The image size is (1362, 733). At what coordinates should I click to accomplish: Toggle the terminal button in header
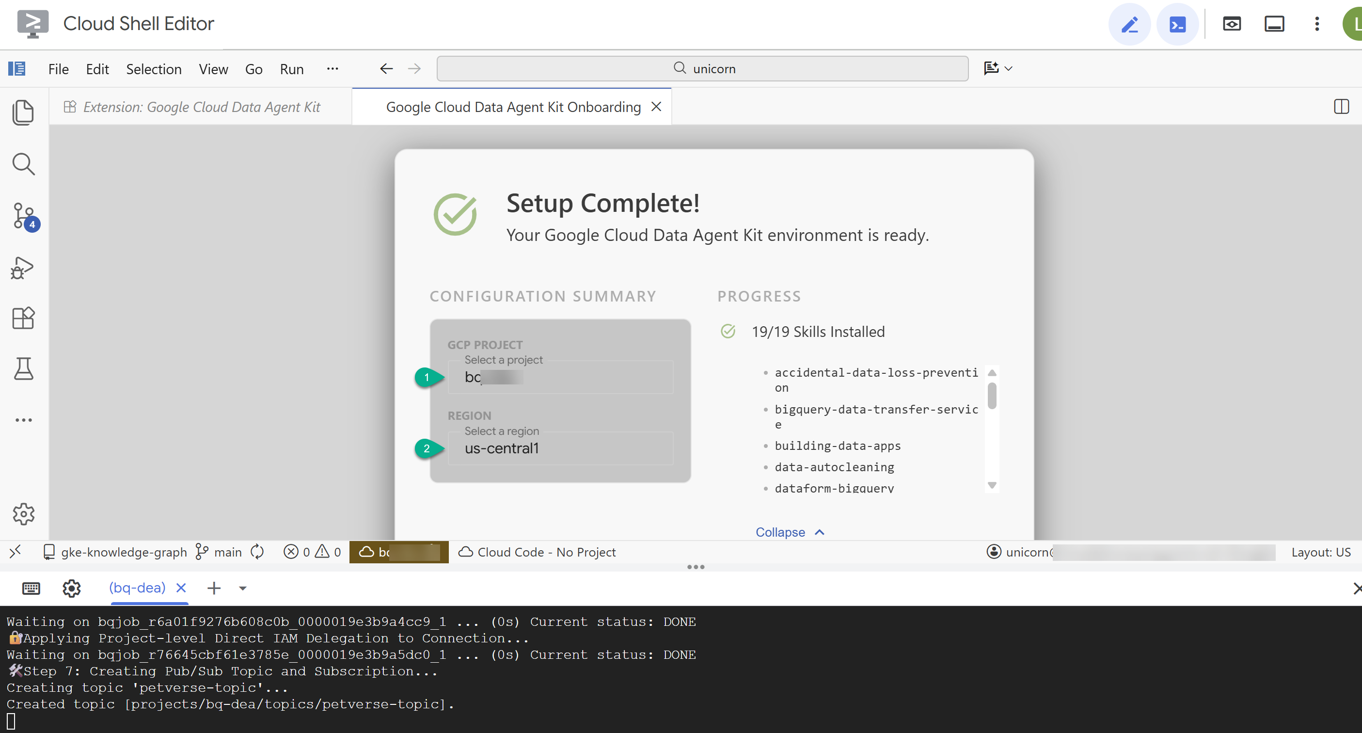(x=1177, y=24)
